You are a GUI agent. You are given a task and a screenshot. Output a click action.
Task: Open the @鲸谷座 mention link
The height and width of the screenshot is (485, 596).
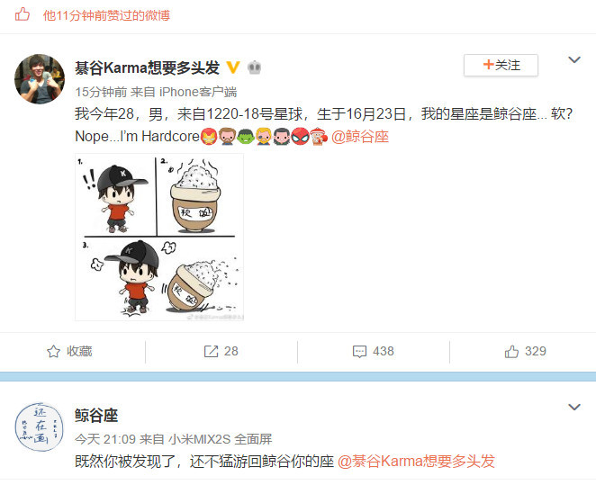[x=360, y=137]
